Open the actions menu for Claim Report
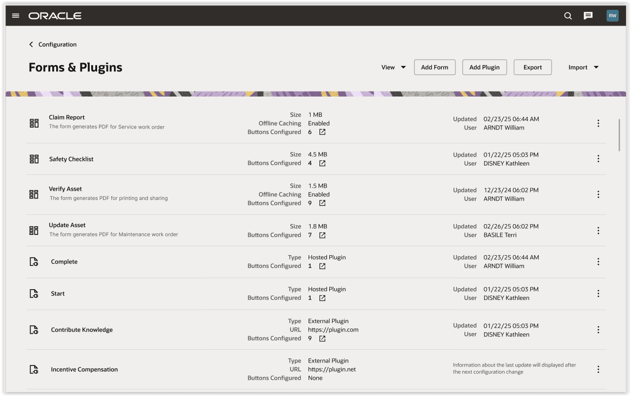631x396 pixels. (x=598, y=123)
